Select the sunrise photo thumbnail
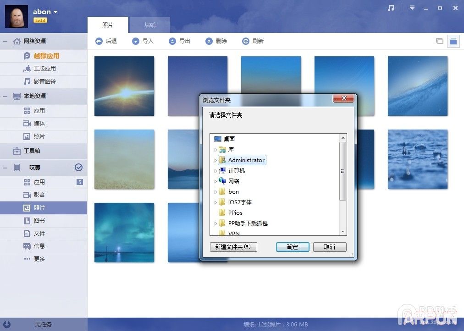This screenshot has width=464, height=331. (124, 86)
